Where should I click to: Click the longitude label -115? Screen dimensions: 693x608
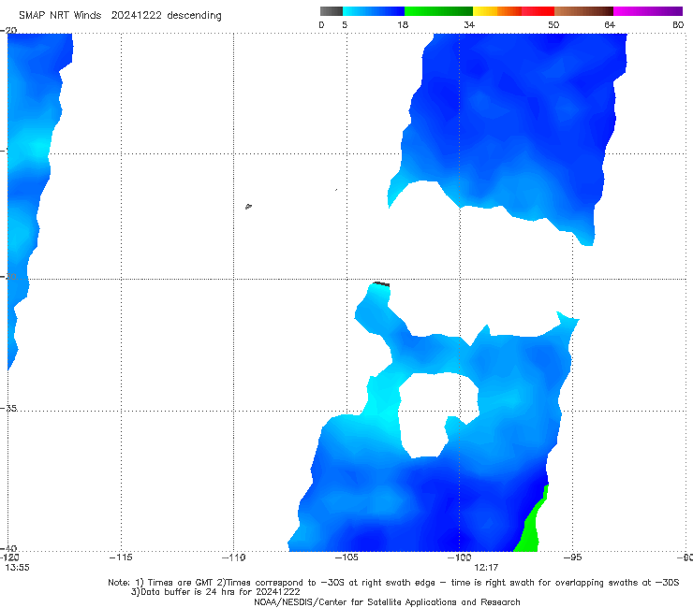coord(121,557)
